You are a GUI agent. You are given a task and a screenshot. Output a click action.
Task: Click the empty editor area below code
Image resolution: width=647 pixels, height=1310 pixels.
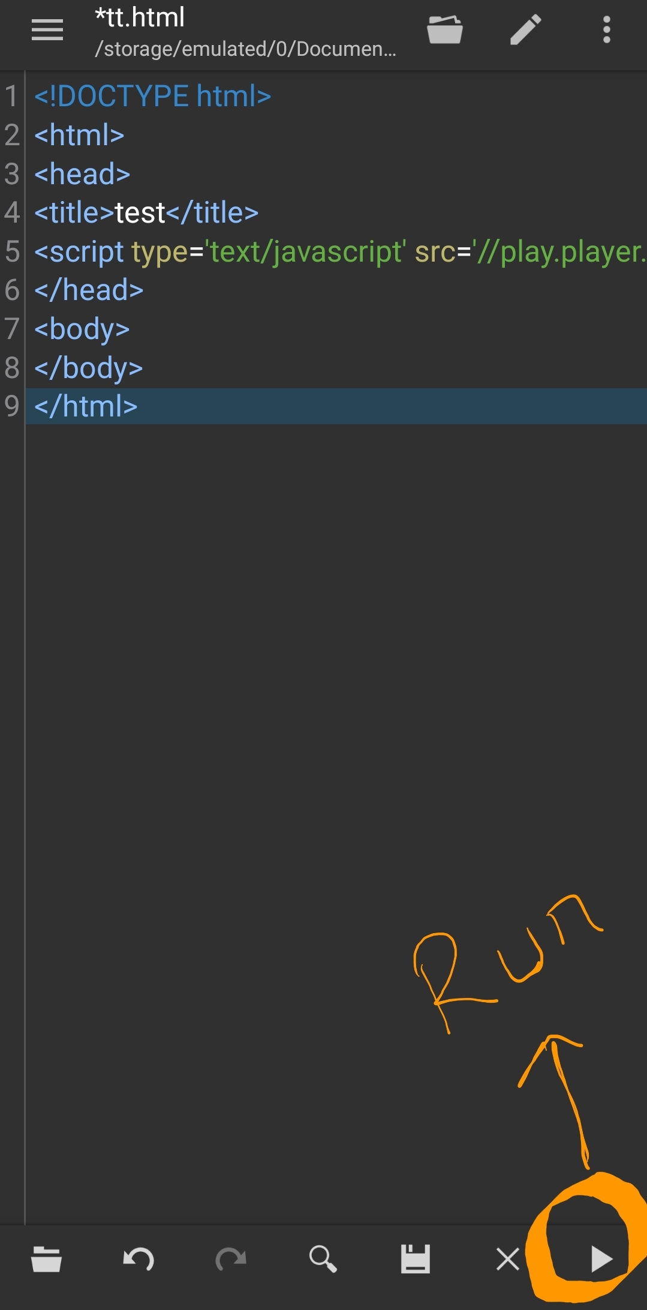[x=336, y=822]
